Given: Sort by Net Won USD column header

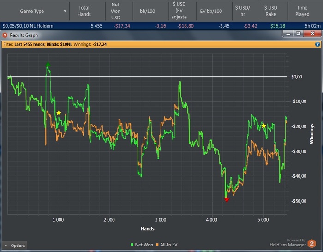Looking at the screenshot, I should coord(115,11).
